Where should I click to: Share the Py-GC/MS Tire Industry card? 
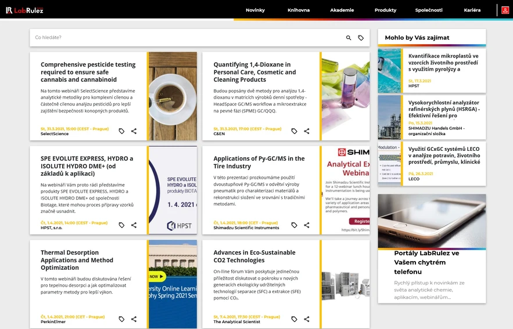point(307,225)
